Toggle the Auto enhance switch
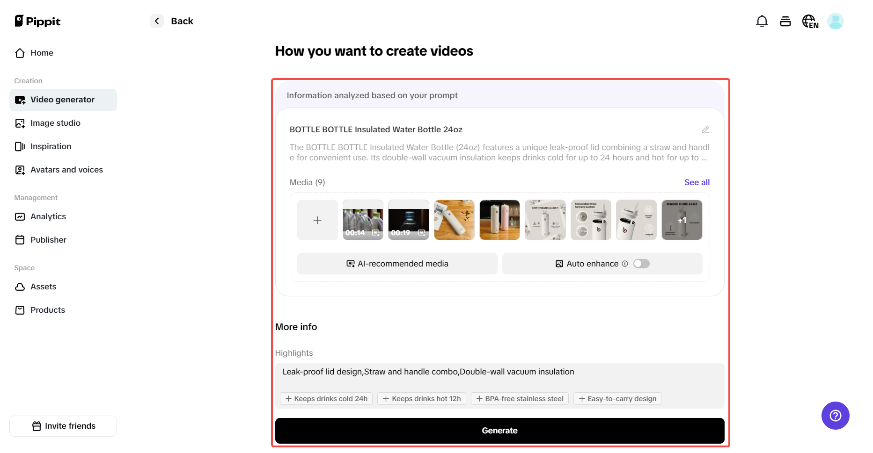The height and width of the screenshot is (453, 873). 641,264
